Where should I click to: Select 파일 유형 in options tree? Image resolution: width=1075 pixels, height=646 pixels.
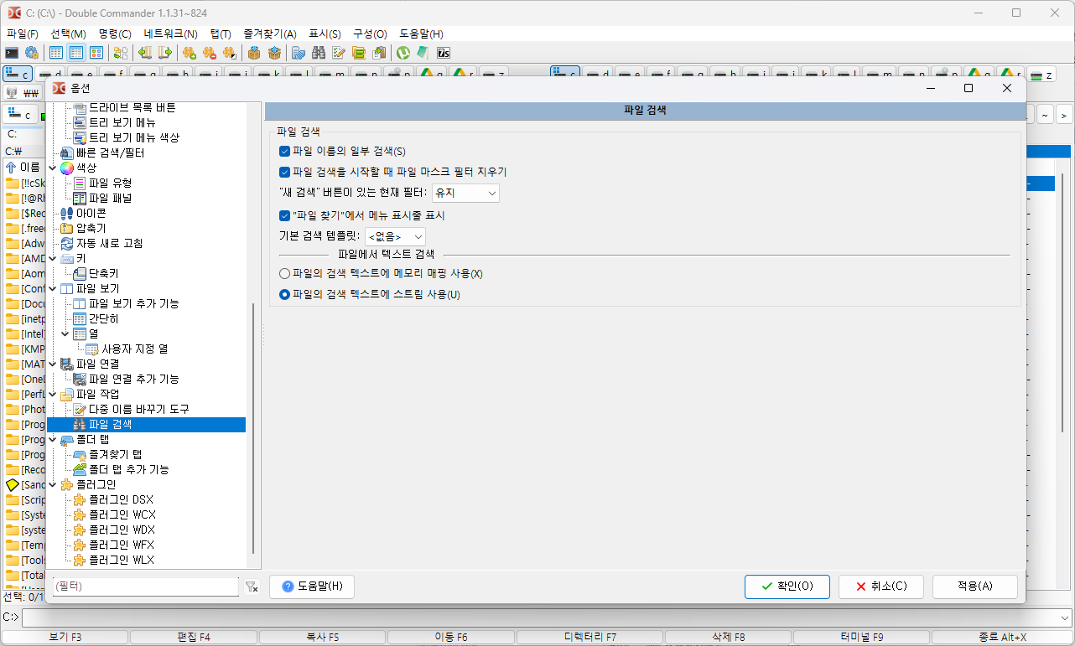[x=109, y=183]
